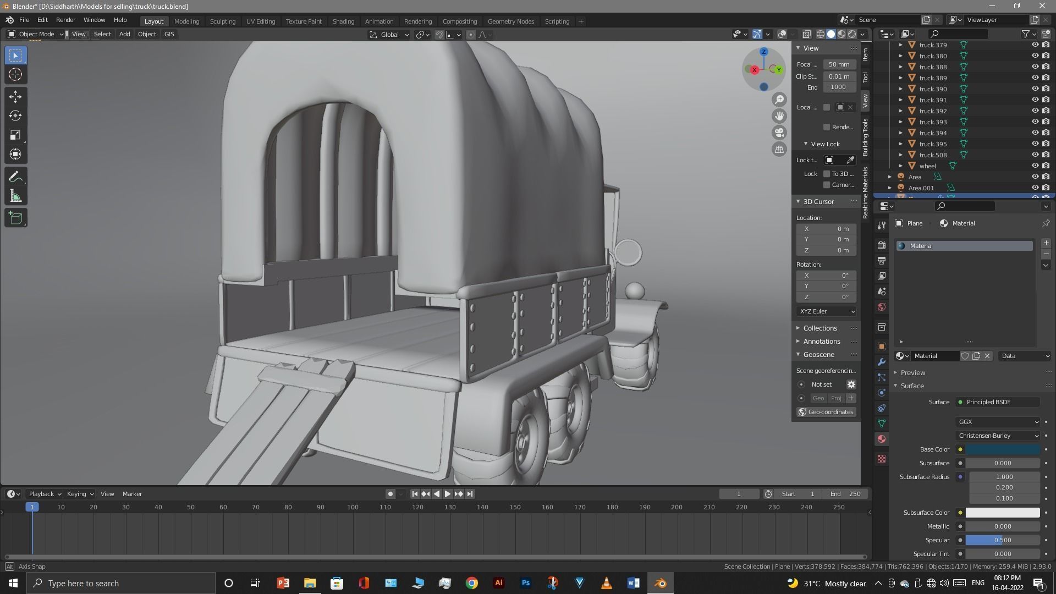The width and height of the screenshot is (1056, 594).
Task: Play the animation forward
Action: [447, 494]
